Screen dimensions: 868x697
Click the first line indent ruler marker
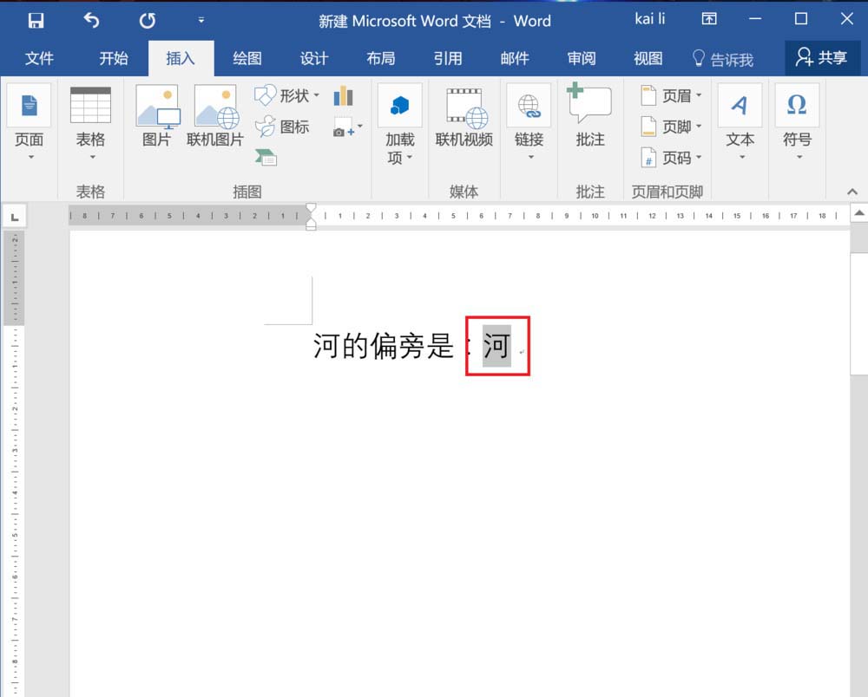pyautogui.click(x=311, y=208)
